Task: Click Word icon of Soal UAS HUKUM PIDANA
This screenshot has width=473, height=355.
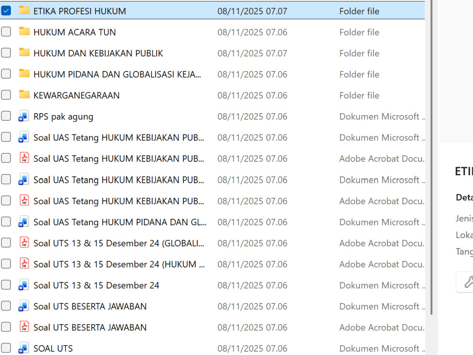Action: [x=24, y=222]
